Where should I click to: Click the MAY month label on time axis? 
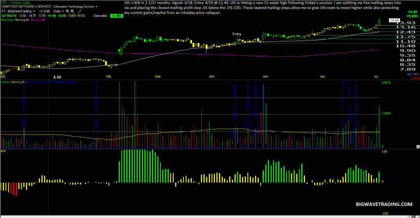coord(265,77)
